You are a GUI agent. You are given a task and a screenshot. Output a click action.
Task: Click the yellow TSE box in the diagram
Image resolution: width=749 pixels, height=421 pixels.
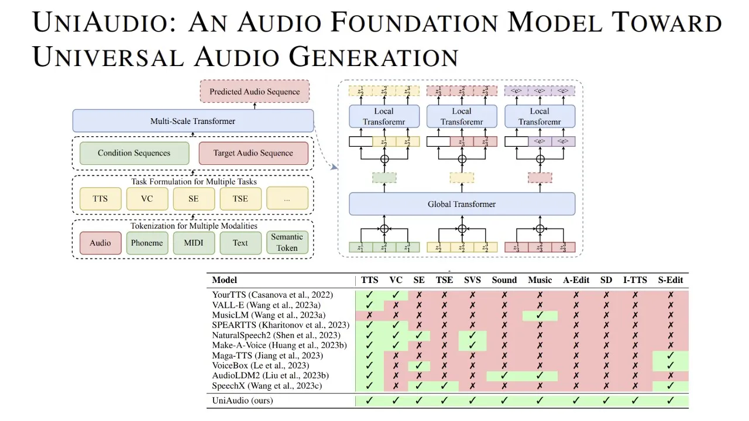240,199
